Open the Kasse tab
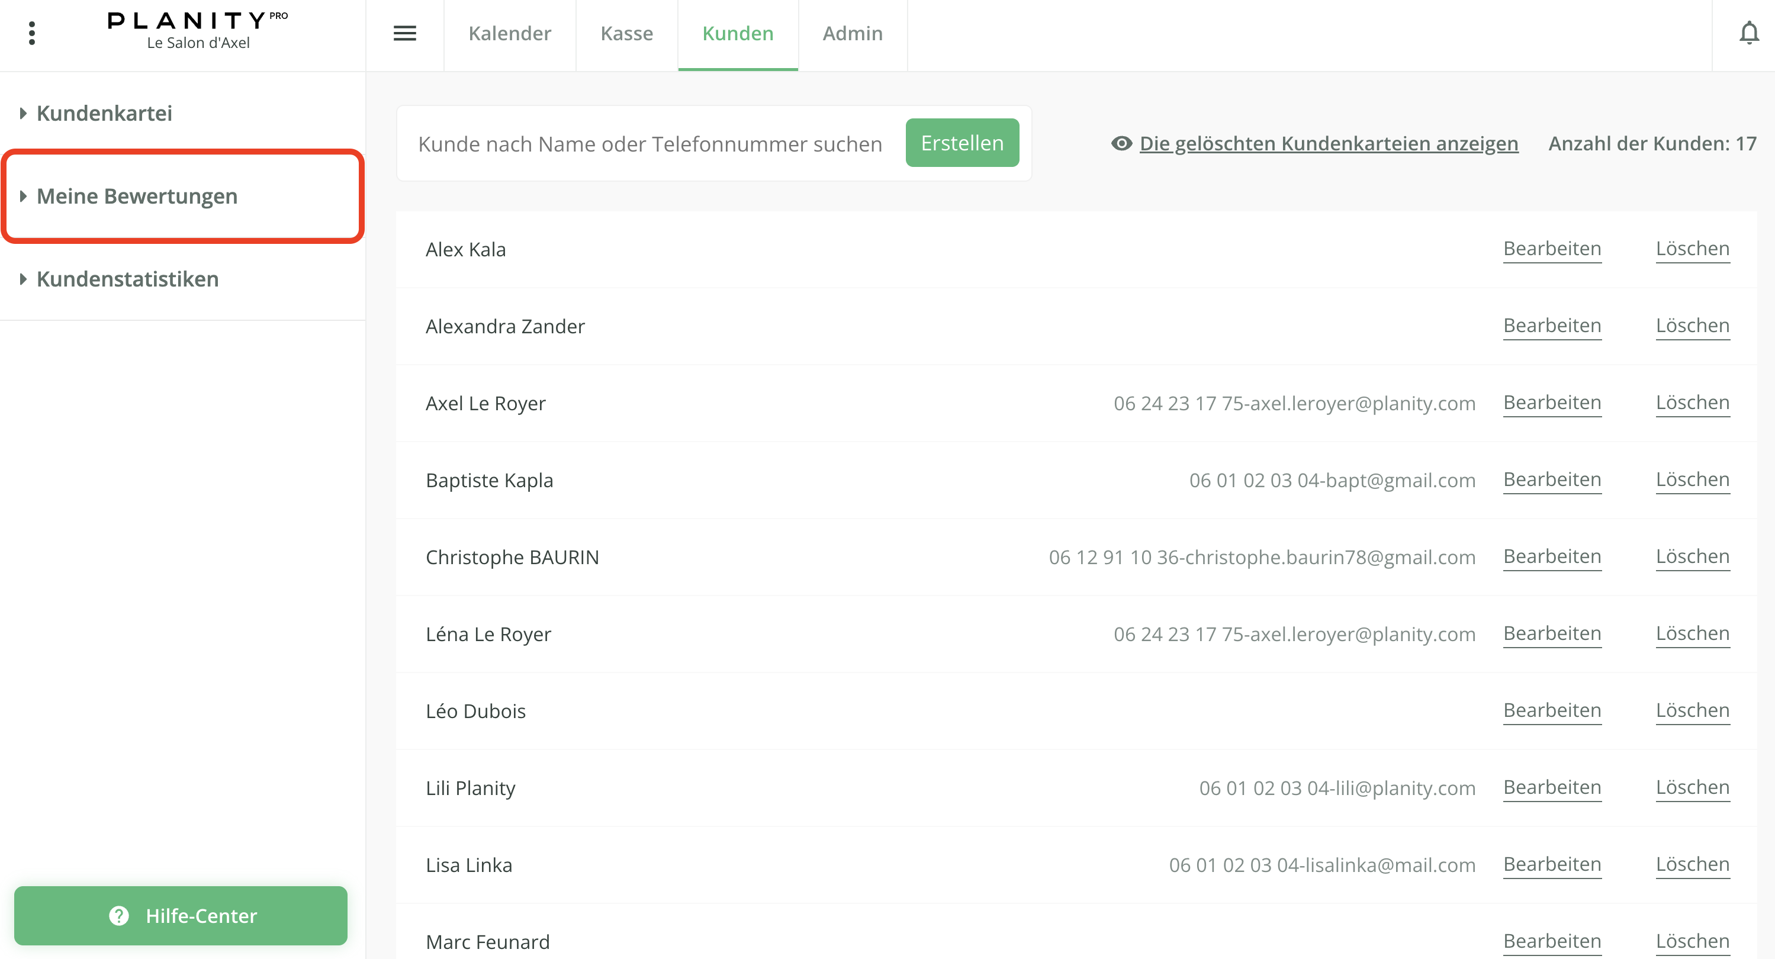The image size is (1775, 959). pyautogui.click(x=626, y=33)
